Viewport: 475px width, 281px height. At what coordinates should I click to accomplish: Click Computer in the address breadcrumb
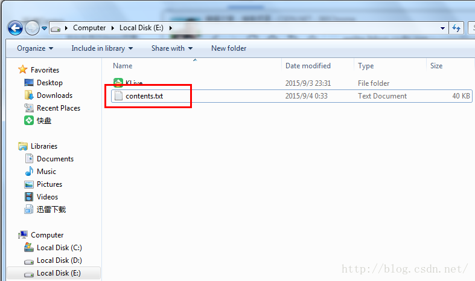(x=89, y=28)
